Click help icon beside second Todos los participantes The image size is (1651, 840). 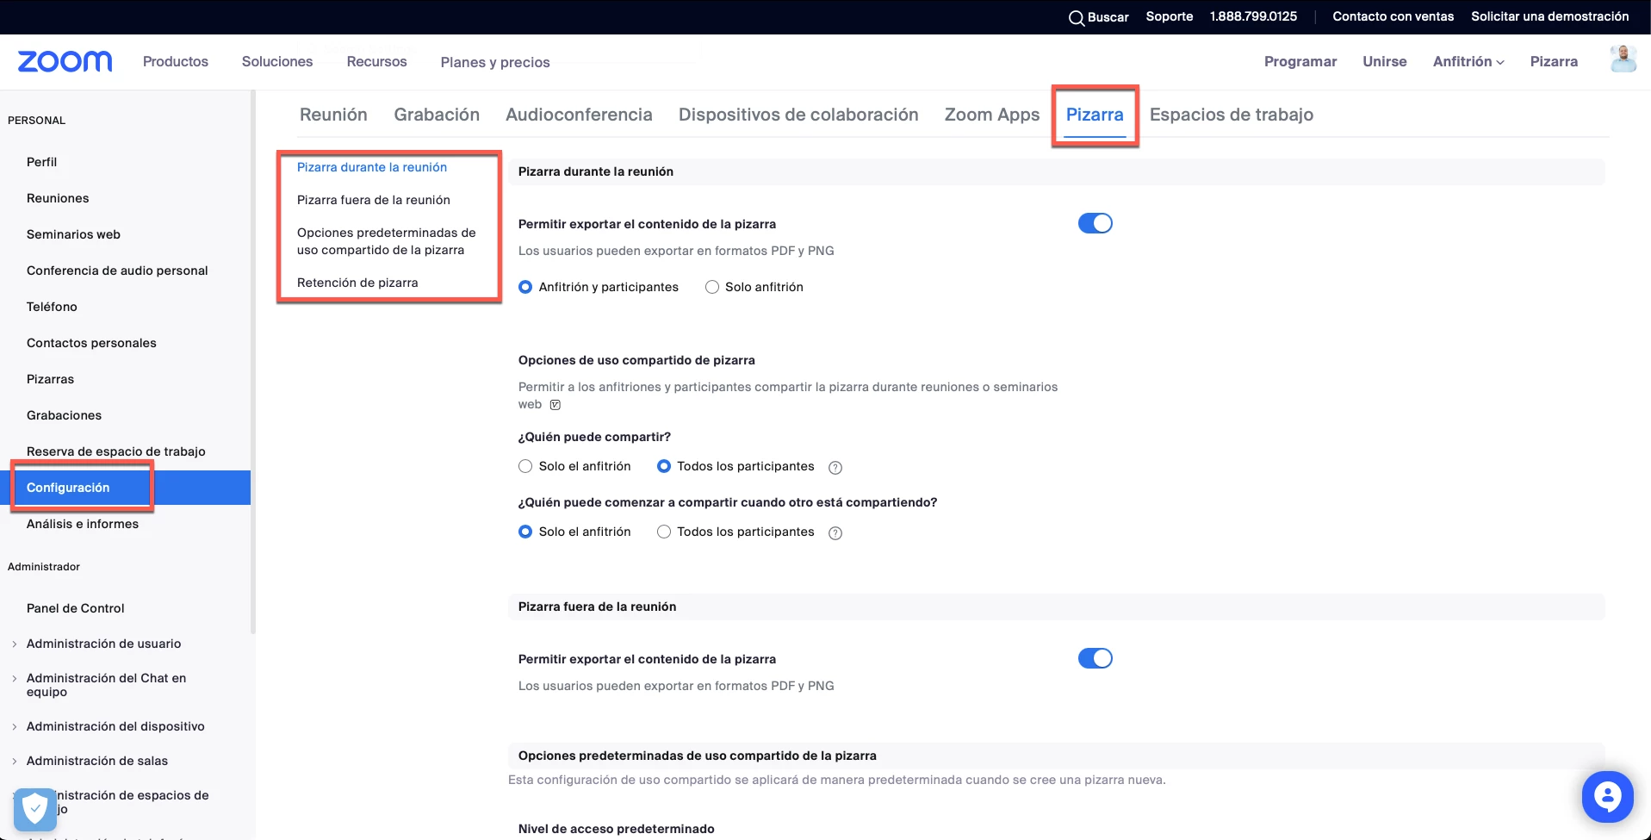[835, 533]
